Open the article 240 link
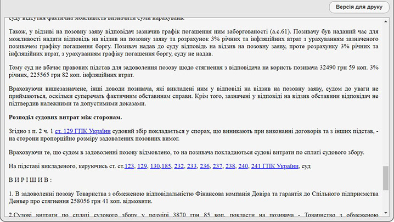This screenshot has width=394, height=222. click(243, 166)
